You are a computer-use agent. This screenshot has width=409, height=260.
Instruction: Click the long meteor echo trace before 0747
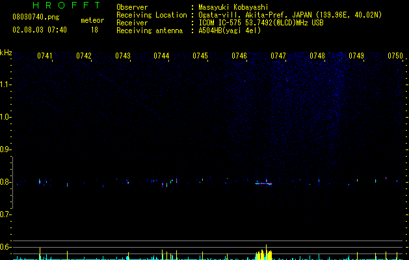(263, 183)
